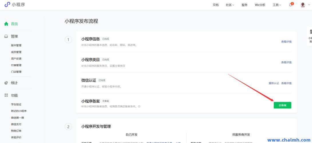Go to 首页 in the sidebar

(x=14, y=24)
